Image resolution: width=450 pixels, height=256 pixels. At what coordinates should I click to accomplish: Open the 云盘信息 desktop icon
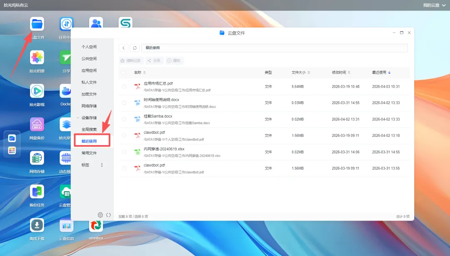(x=66, y=225)
